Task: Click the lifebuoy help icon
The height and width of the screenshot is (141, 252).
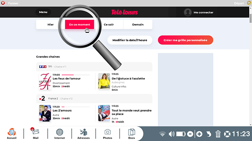Action: pyautogui.click(x=227, y=134)
